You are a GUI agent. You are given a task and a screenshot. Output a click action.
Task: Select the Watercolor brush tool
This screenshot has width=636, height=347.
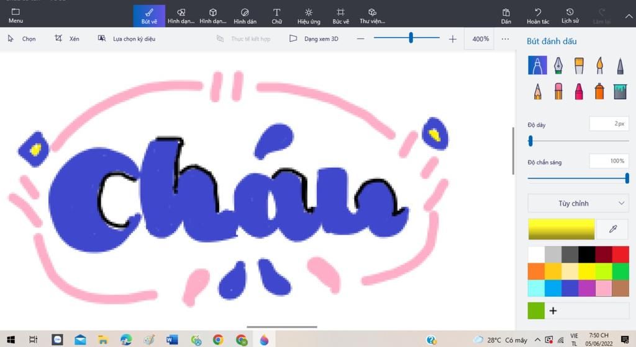(599, 66)
